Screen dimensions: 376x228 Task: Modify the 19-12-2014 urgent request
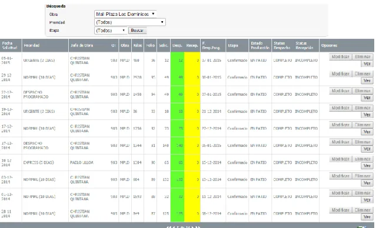340,108
